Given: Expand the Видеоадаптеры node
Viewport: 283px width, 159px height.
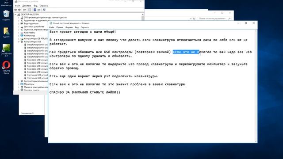Looking at the screenshot, I should (19, 23).
